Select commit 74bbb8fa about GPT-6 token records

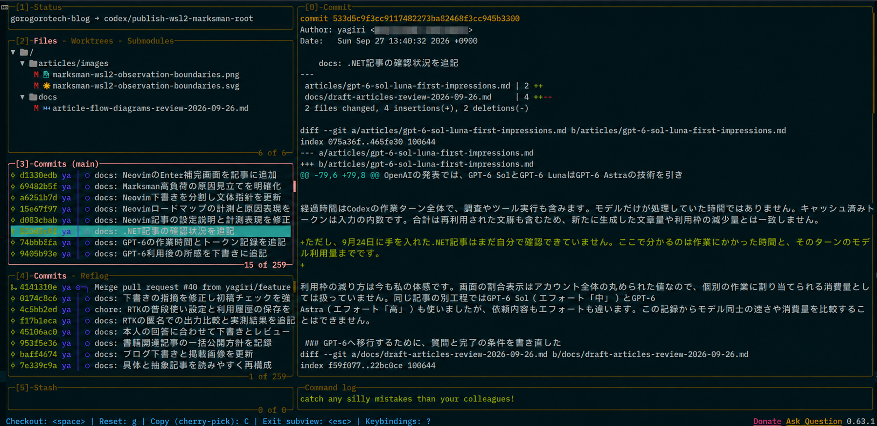click(x=151, y=242)
